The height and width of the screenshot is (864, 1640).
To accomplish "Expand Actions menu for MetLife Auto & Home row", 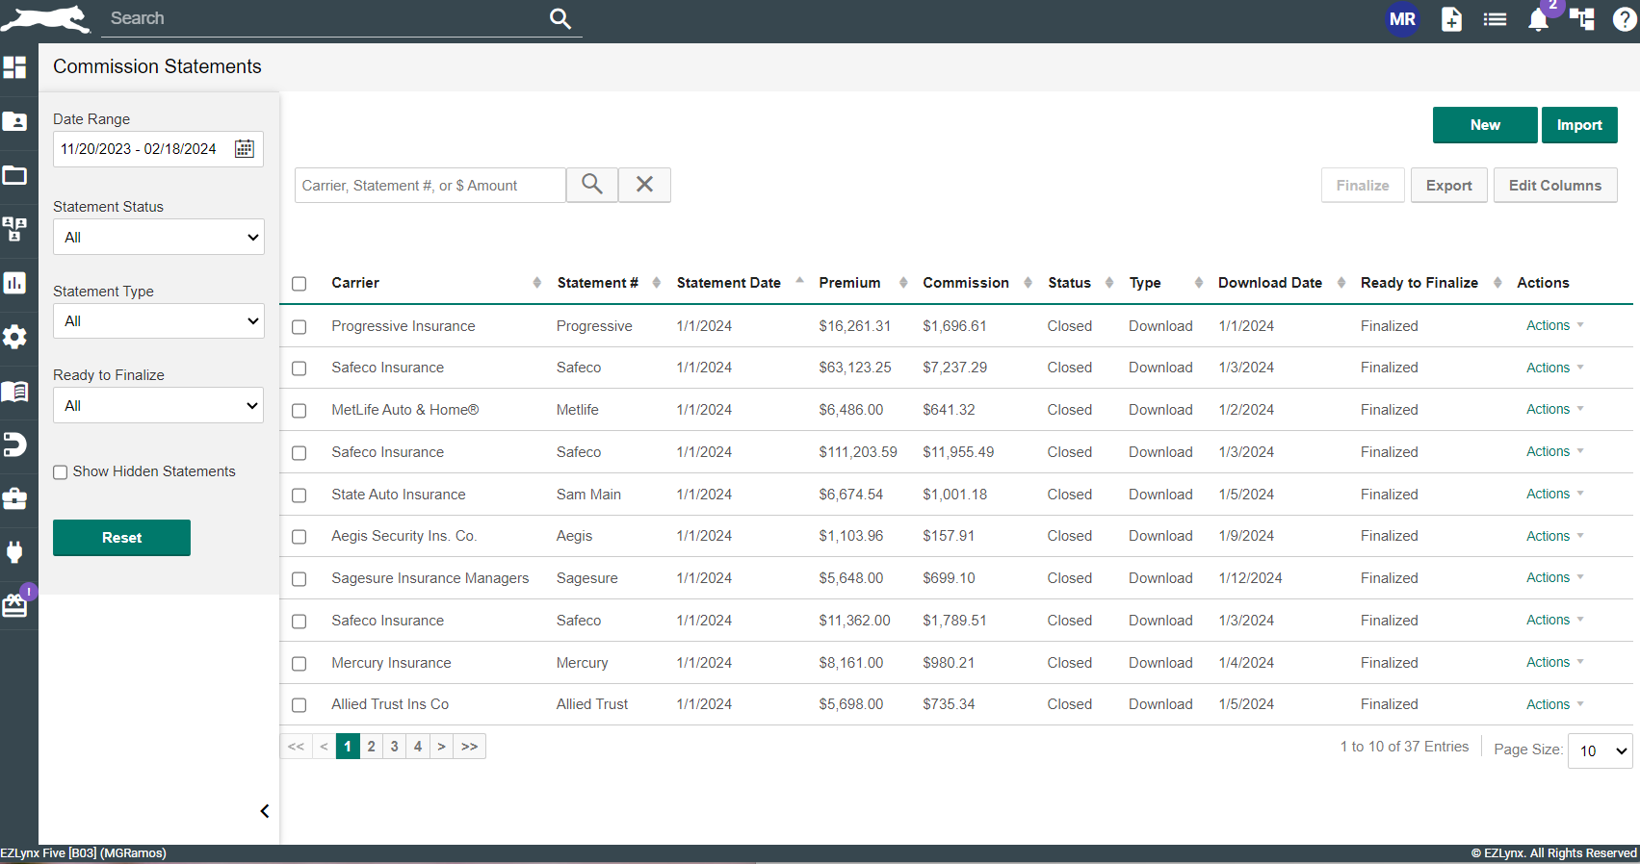I will click(1554, 409).
